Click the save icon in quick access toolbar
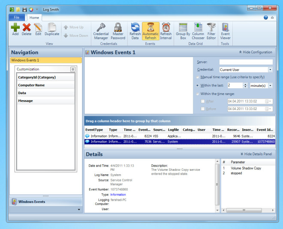The width and height of the screenshot is (283, 229). pos(24,9)
